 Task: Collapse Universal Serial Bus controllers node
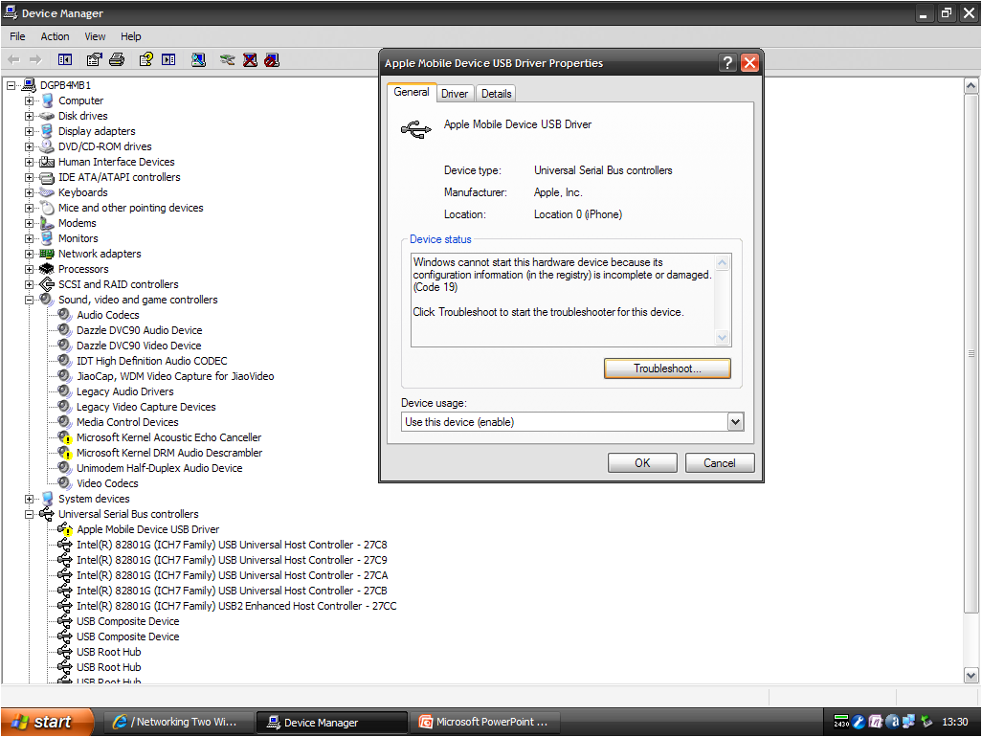[x=29, y=515]
